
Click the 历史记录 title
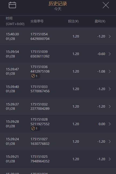pyautogui.click(x=58, y=4)
